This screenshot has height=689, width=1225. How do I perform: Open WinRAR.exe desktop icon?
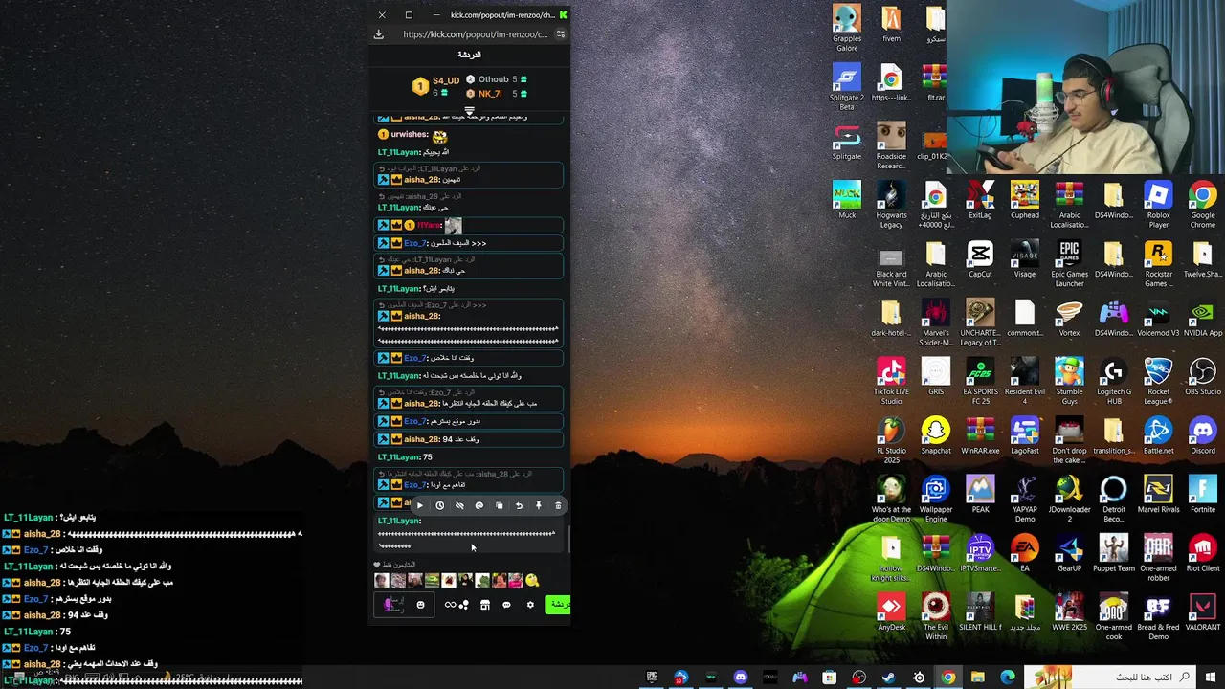click(980, 435)
